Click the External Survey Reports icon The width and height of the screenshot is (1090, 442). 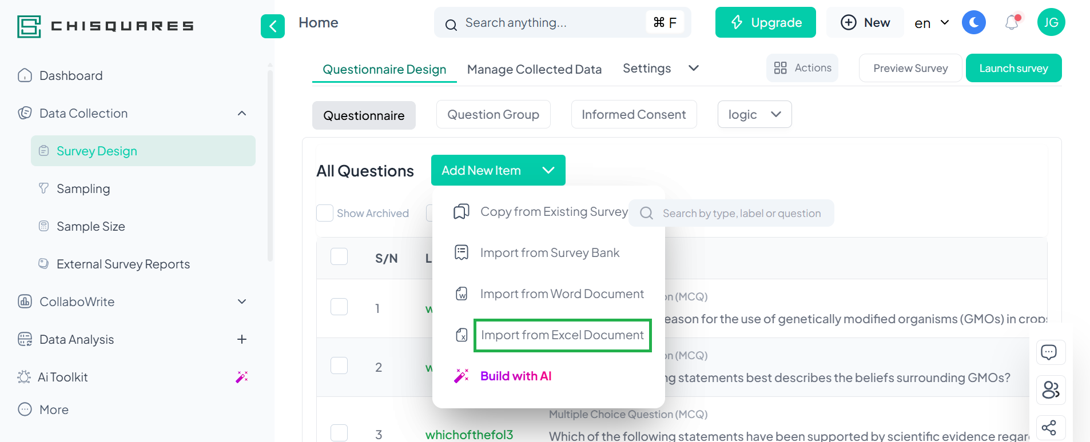(43, 263)
